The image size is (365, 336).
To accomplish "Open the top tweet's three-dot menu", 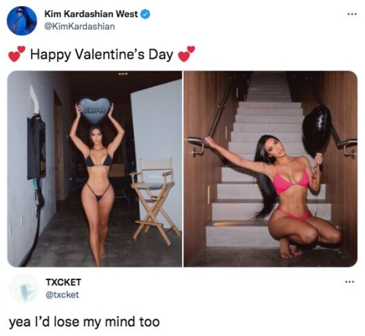I will [352, 14].
